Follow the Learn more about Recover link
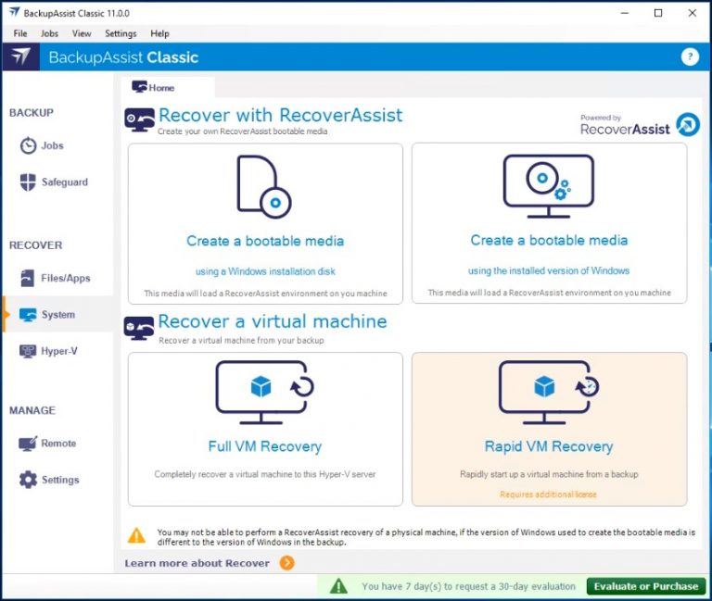Viewport: 712px width, 601px height. pyautogui.click(x=197, y=563)
